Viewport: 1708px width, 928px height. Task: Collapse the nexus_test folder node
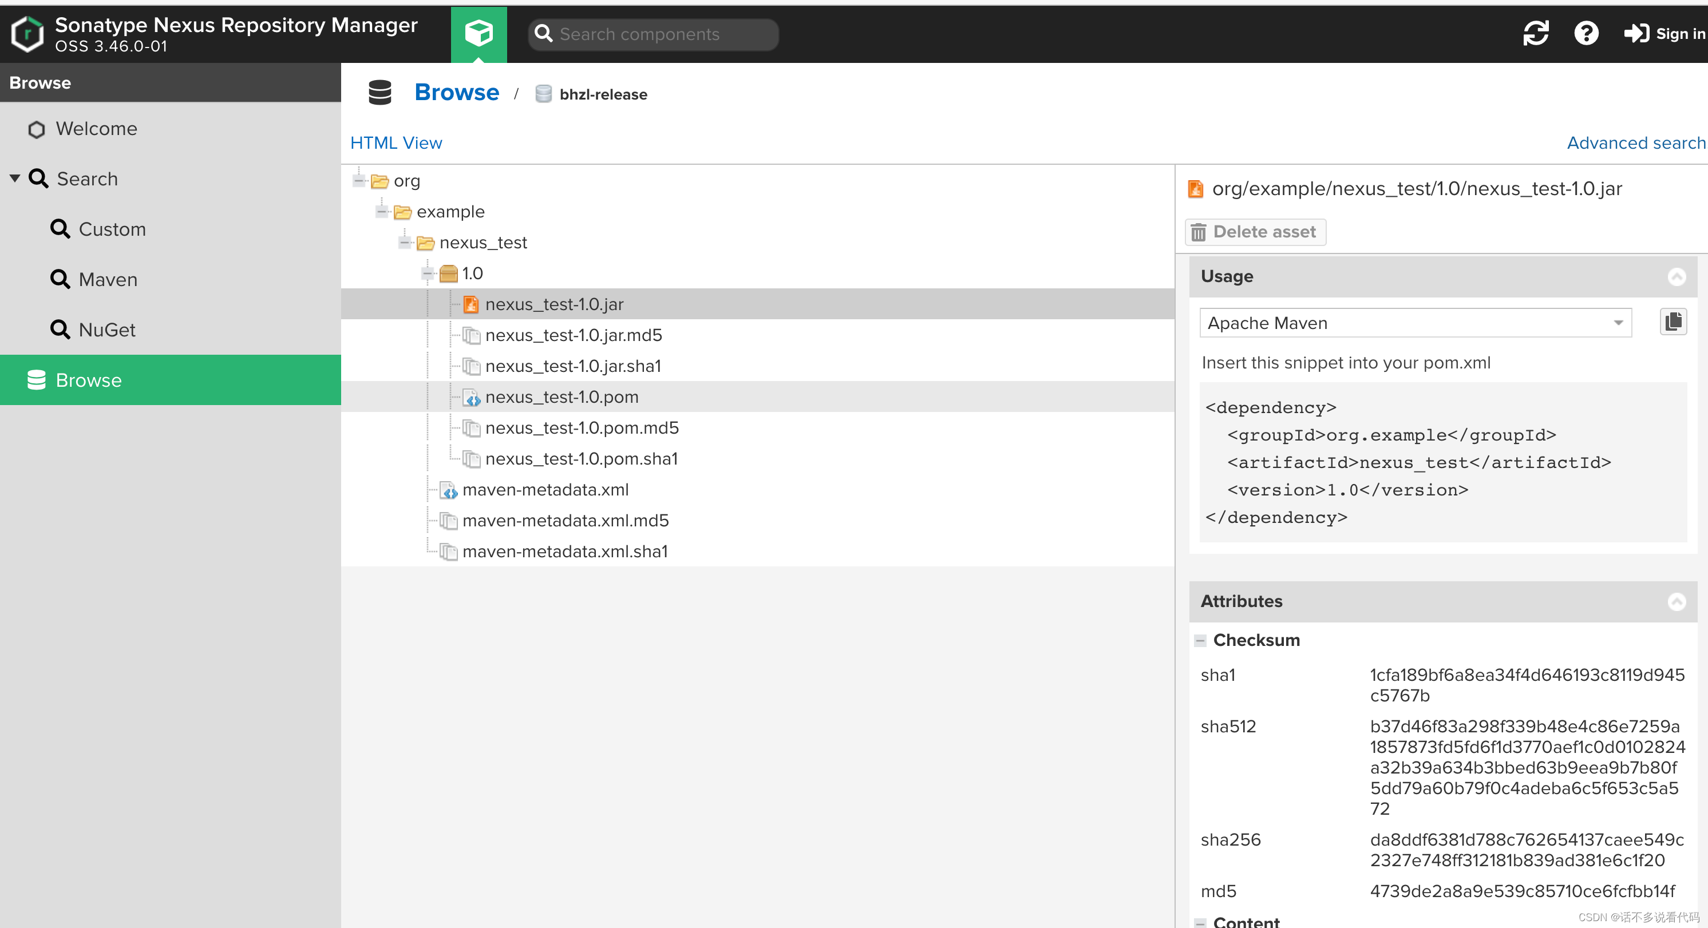pos(405,243)
